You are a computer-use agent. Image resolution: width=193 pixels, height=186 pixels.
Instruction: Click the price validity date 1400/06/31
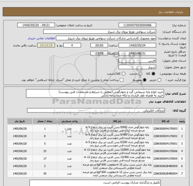[137, 53]
